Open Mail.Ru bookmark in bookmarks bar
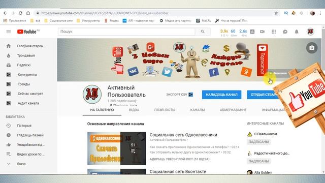Viewport: 325px width, 183px height. click(204, 20)
